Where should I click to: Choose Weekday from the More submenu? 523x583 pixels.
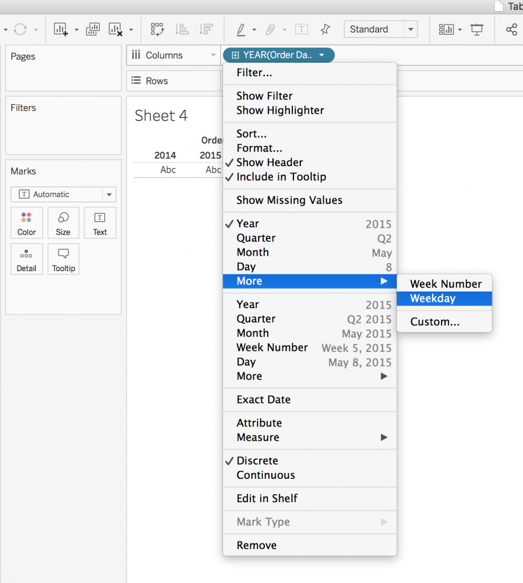click(433, 298)
